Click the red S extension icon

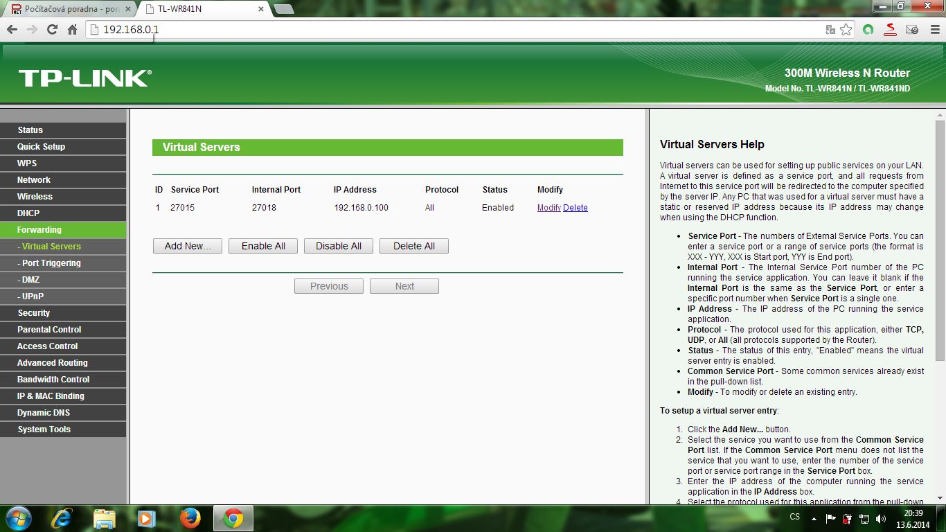pyautogui.click(x=891, y=30)
